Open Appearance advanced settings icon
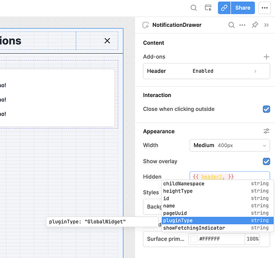This screenshot has height=258, width=275. pos(266,131)
